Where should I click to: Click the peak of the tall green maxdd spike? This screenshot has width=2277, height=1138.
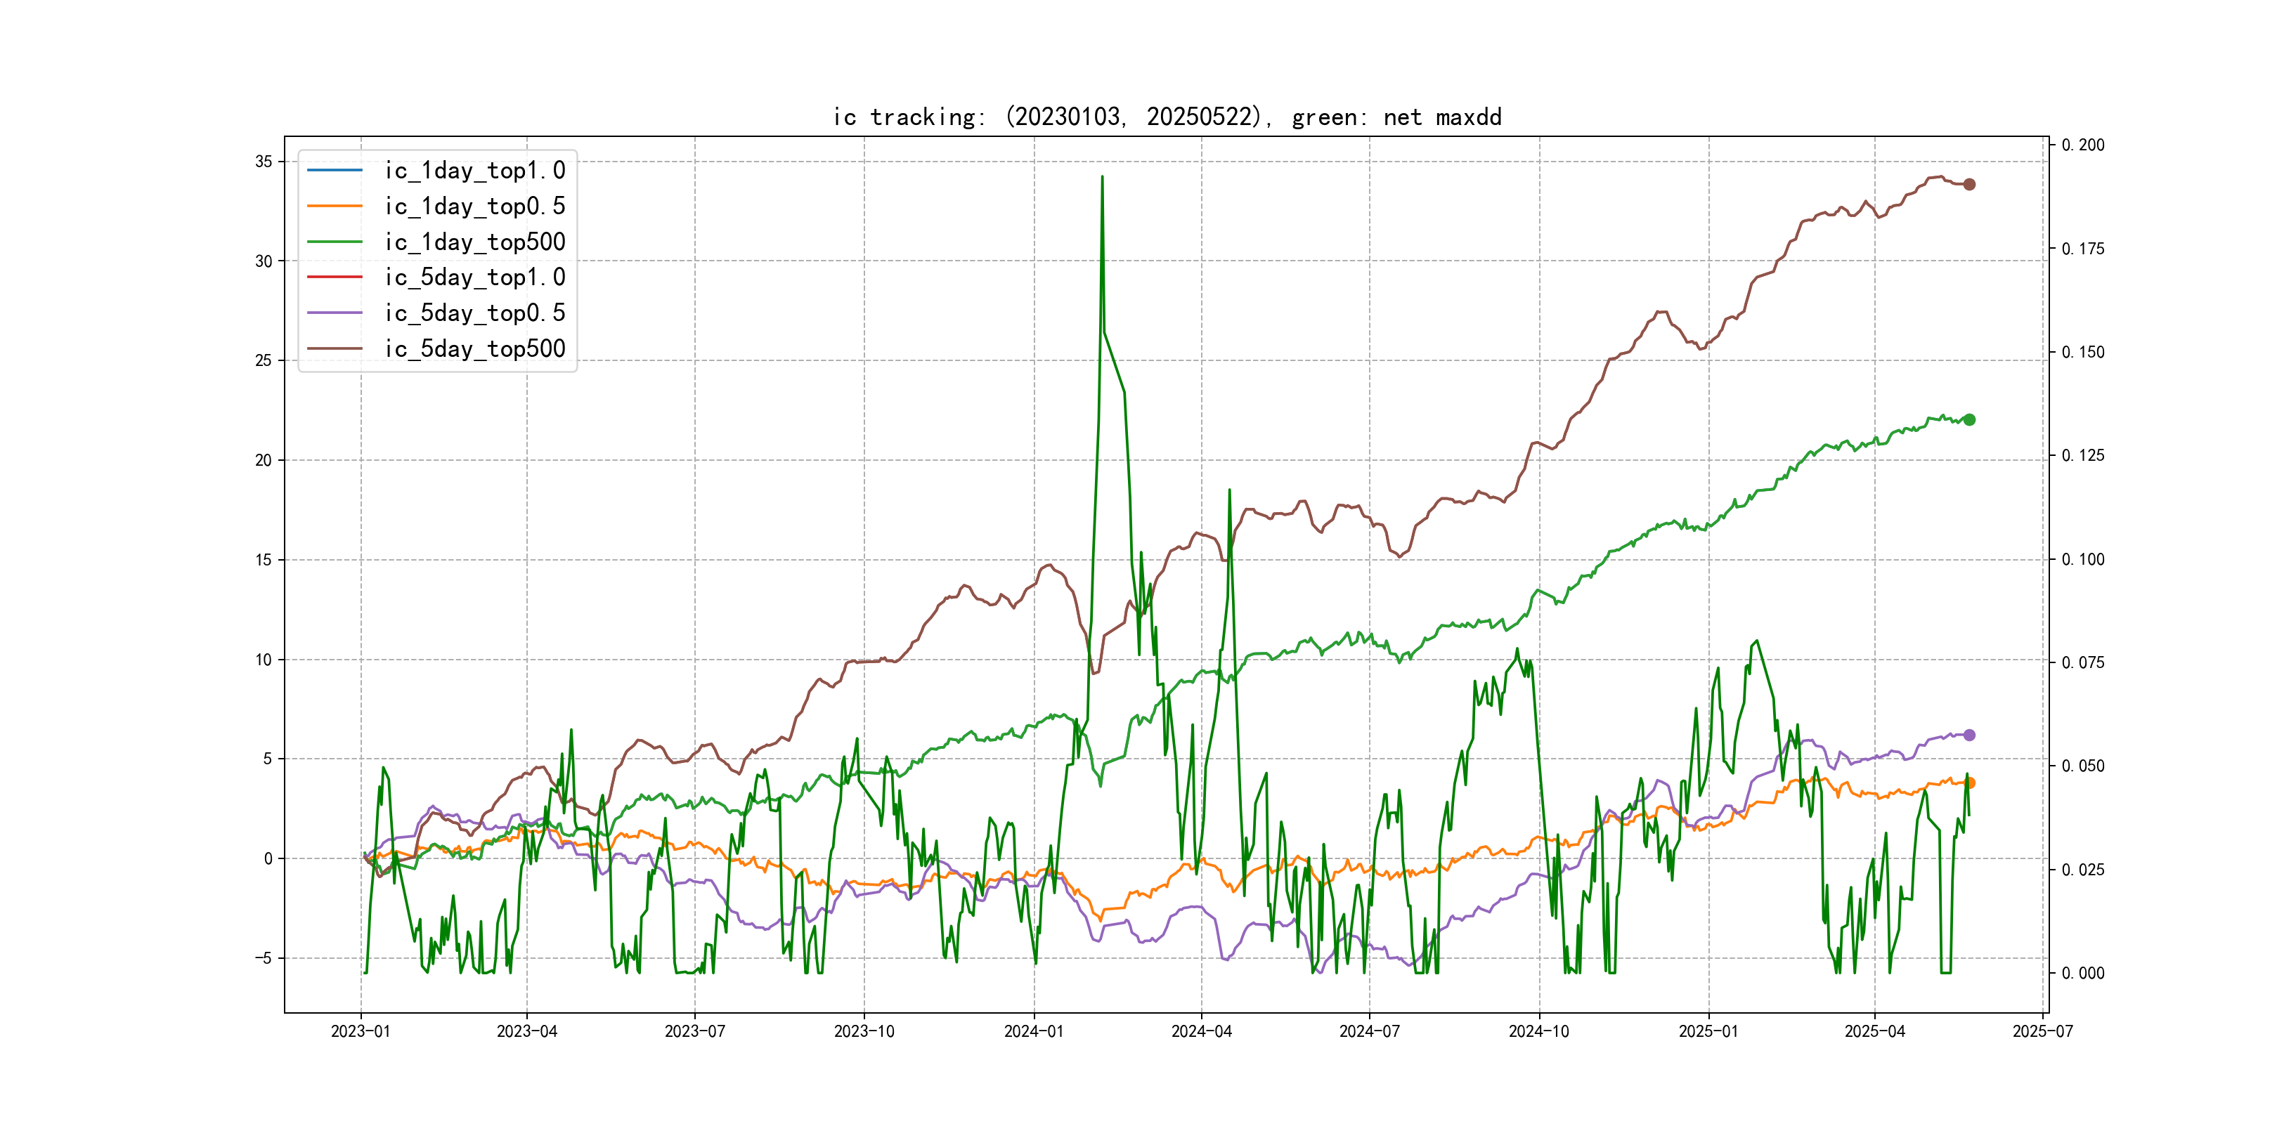pyautogui.click(x=1102, y=177)
